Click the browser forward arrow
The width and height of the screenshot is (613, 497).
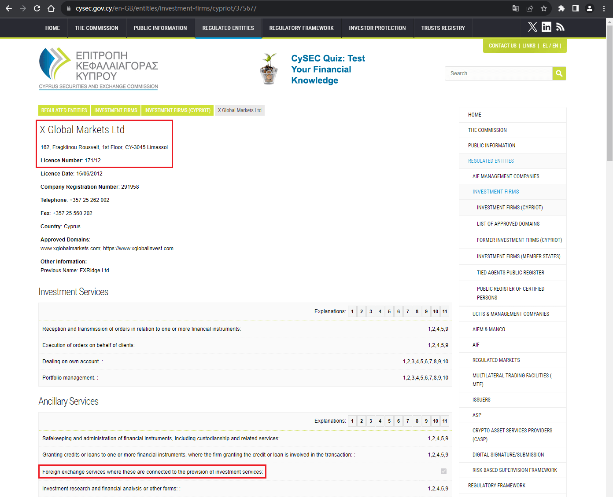pos(23,8)
